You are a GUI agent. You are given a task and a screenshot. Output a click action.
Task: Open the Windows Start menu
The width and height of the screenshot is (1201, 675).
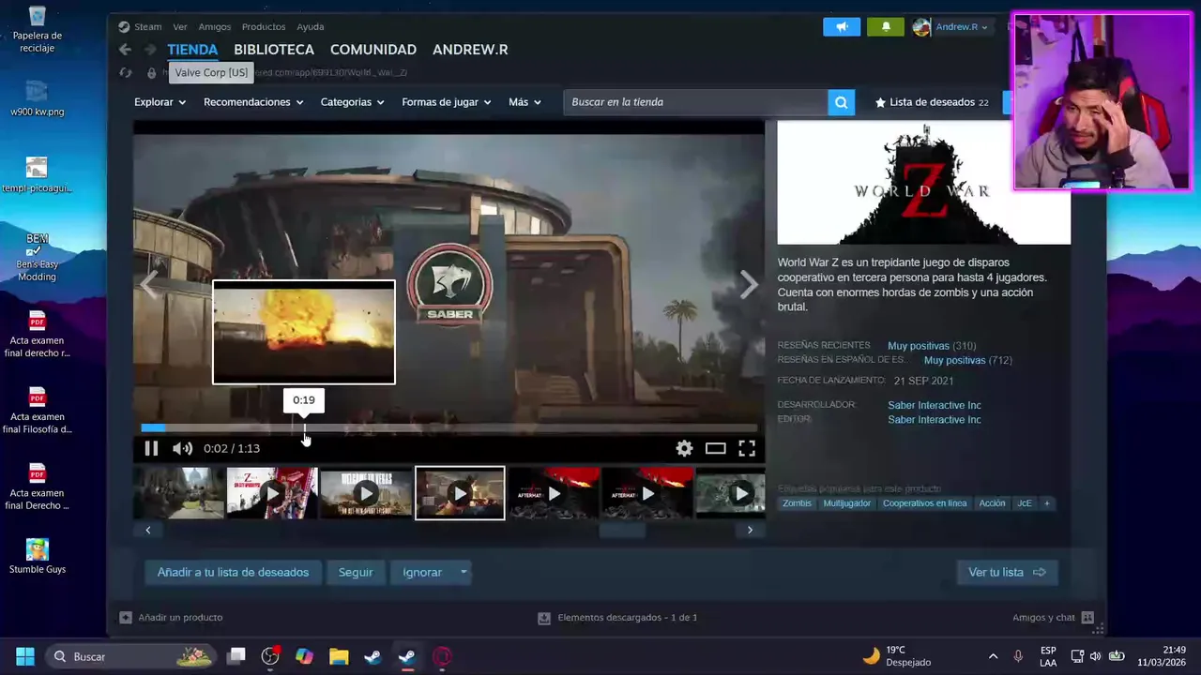(25, 656)
